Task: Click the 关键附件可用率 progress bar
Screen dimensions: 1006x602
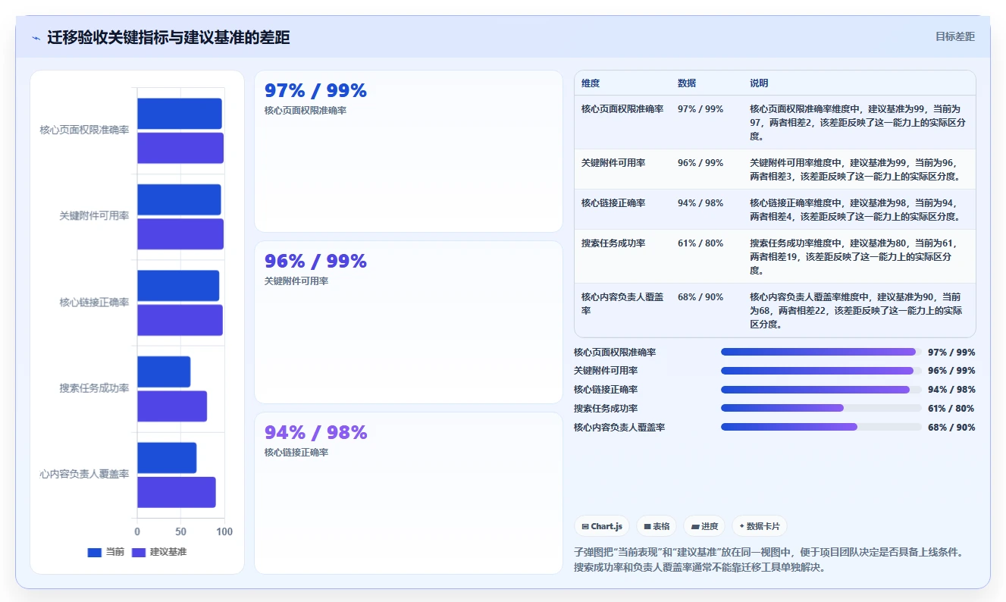Action: click(821, 371)
